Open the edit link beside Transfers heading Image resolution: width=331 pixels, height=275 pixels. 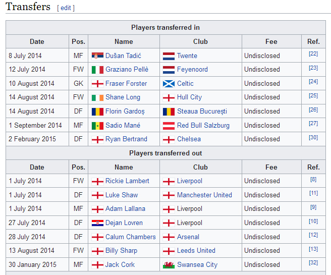tap(66, 8)
